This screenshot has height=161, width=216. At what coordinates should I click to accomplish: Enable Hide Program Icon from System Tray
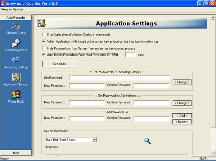[44, 48]
